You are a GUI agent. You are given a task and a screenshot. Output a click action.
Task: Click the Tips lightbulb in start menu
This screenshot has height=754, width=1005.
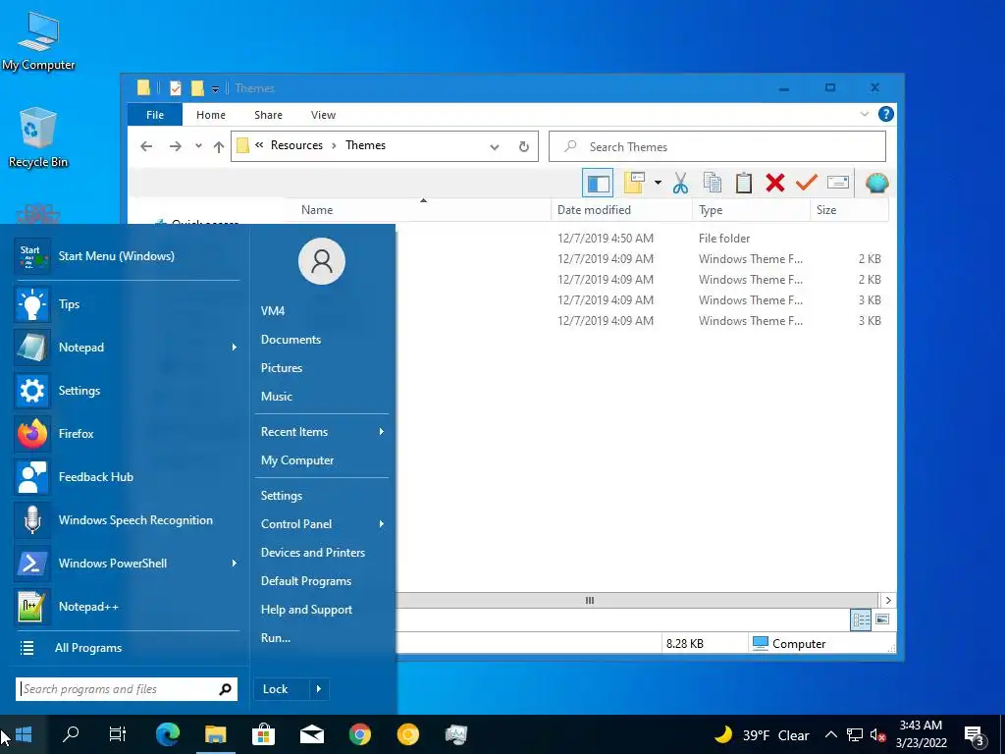coord(32,304)
